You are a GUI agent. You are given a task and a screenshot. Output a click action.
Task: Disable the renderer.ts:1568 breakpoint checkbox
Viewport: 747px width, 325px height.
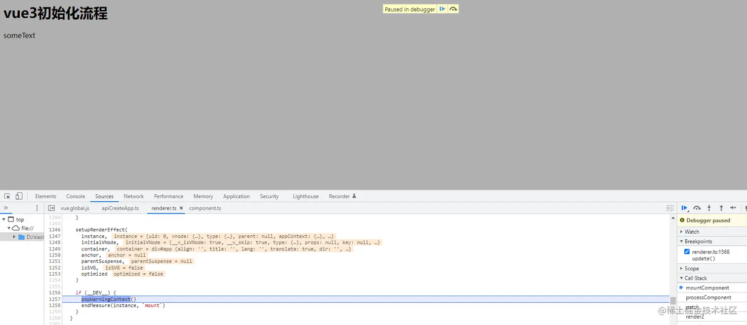click(x=687, y=252)
